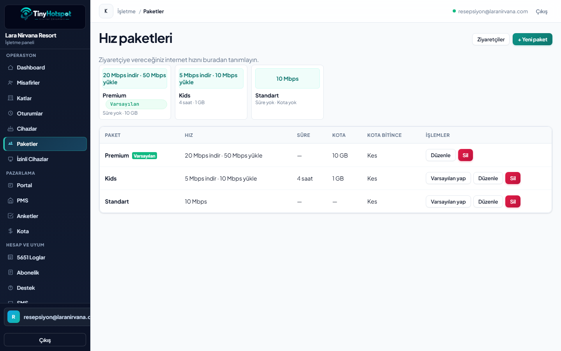Click the Anketler checkbox icon
The image size is (561, 351).
click(x=11, y=216)
